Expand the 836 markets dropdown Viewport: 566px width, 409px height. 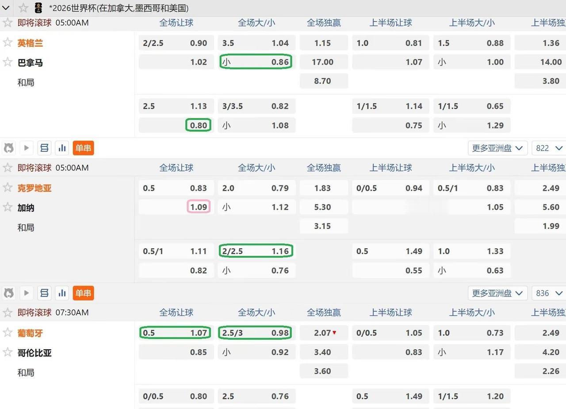(x=549, y=293)
